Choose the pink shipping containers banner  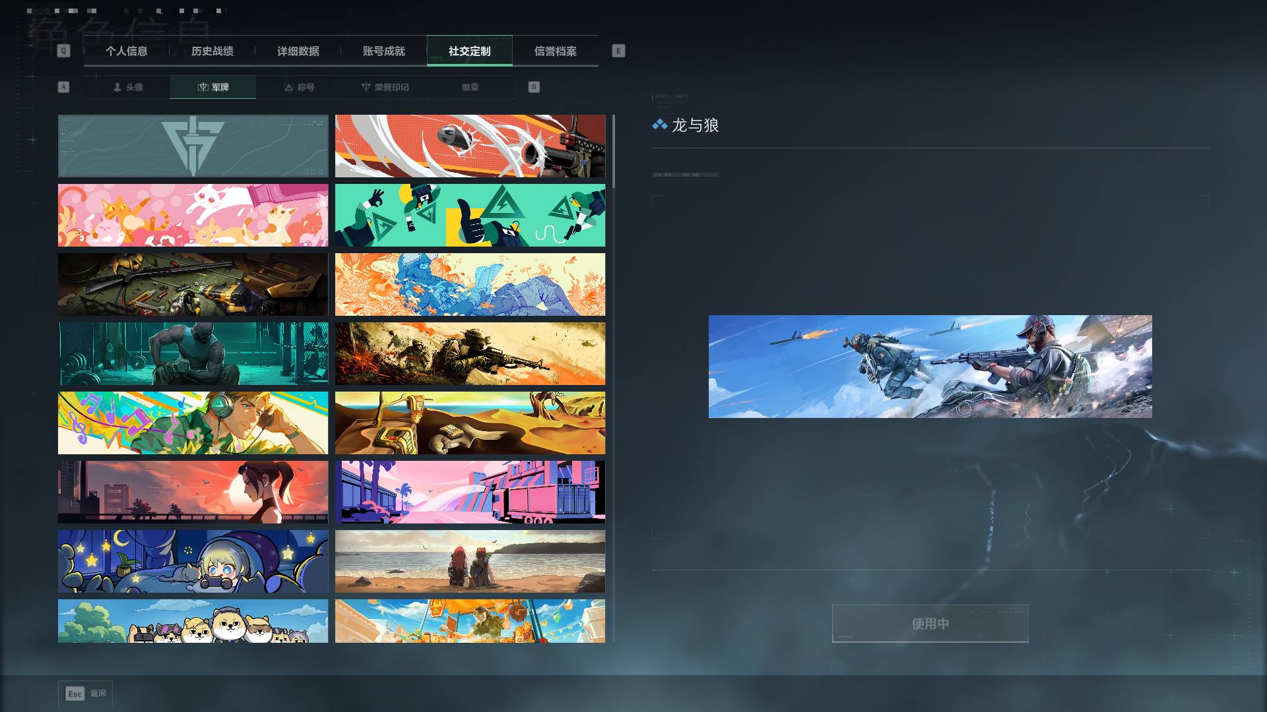(470, 492)
